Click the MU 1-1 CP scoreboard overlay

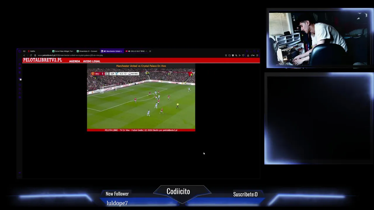pyautogui.click(x=115, y=74)
